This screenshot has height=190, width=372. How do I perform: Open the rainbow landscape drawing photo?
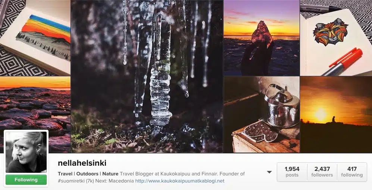pyautogui.click(x=35, y=38)
